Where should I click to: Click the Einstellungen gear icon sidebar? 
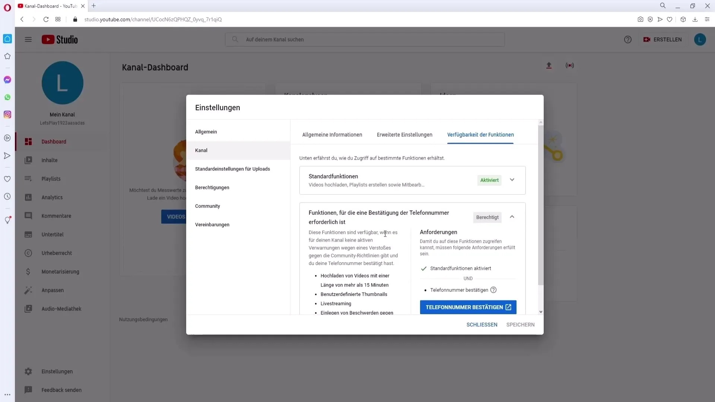[28, 371]
